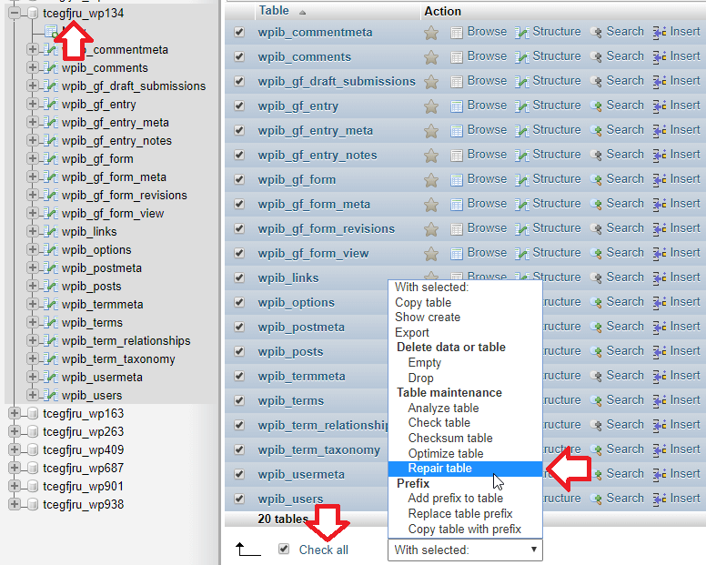Select Repair table from the list

(x=465, y=469)
